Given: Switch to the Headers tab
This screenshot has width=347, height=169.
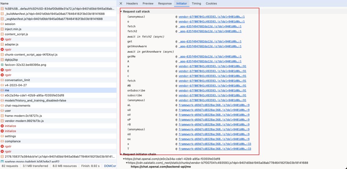Looking at the screenshot, I should [132, 3].
